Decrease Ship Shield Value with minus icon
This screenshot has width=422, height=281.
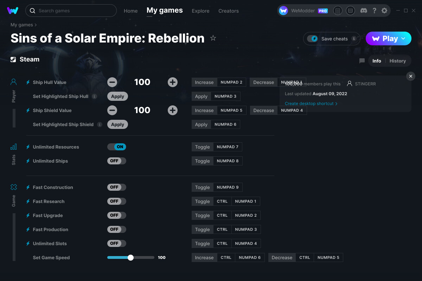pyautogui.click(x=112, y=110)
